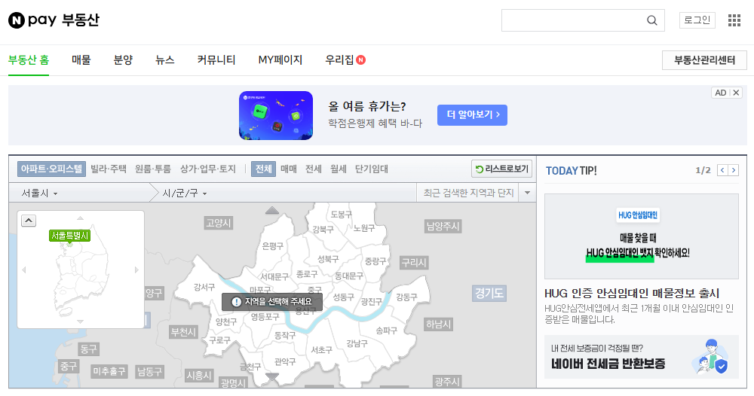Select 관악구 on the Seoul map
Image resolution: width=754 pixels, height=396 pixels.
[x=285, y=361]
